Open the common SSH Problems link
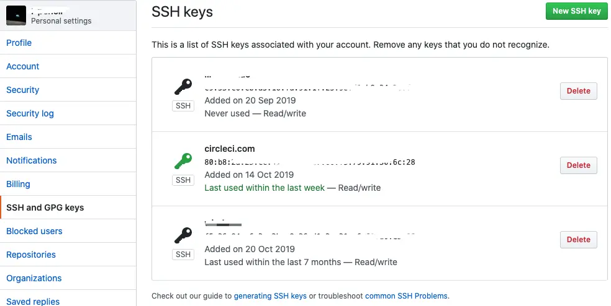This screenshot has height=306, width=611. tap(406, 296)
